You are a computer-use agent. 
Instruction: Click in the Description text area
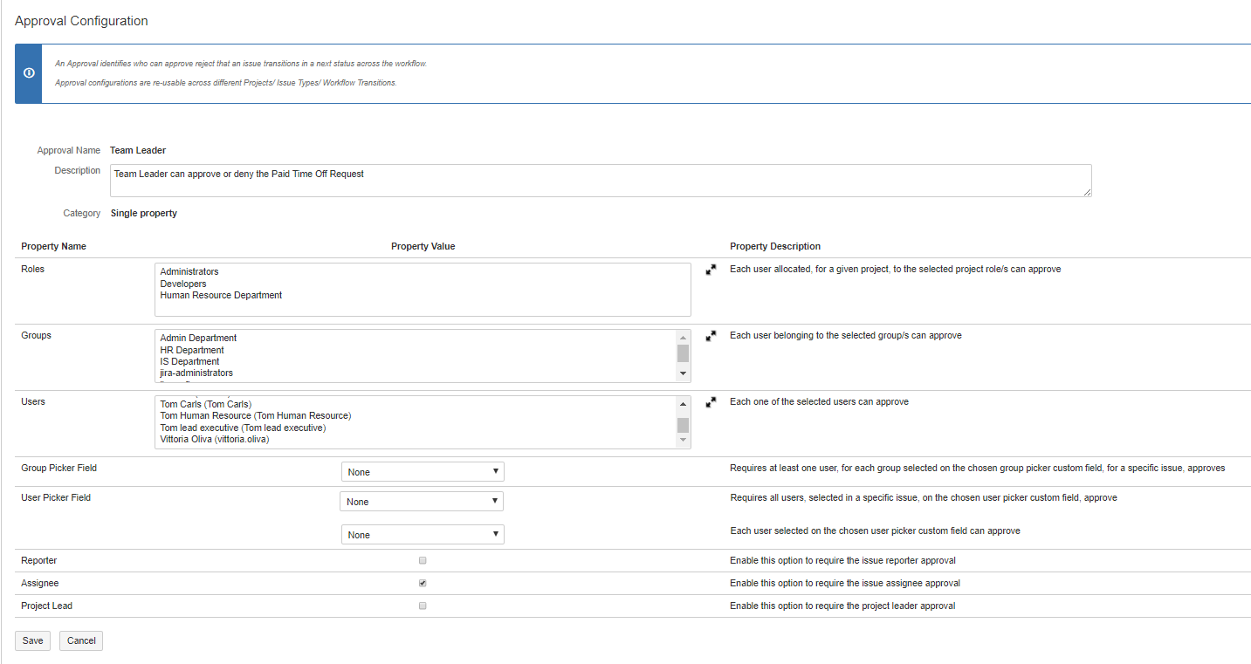click(601, 181)
